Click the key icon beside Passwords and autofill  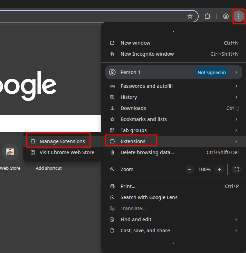(112, 86)
